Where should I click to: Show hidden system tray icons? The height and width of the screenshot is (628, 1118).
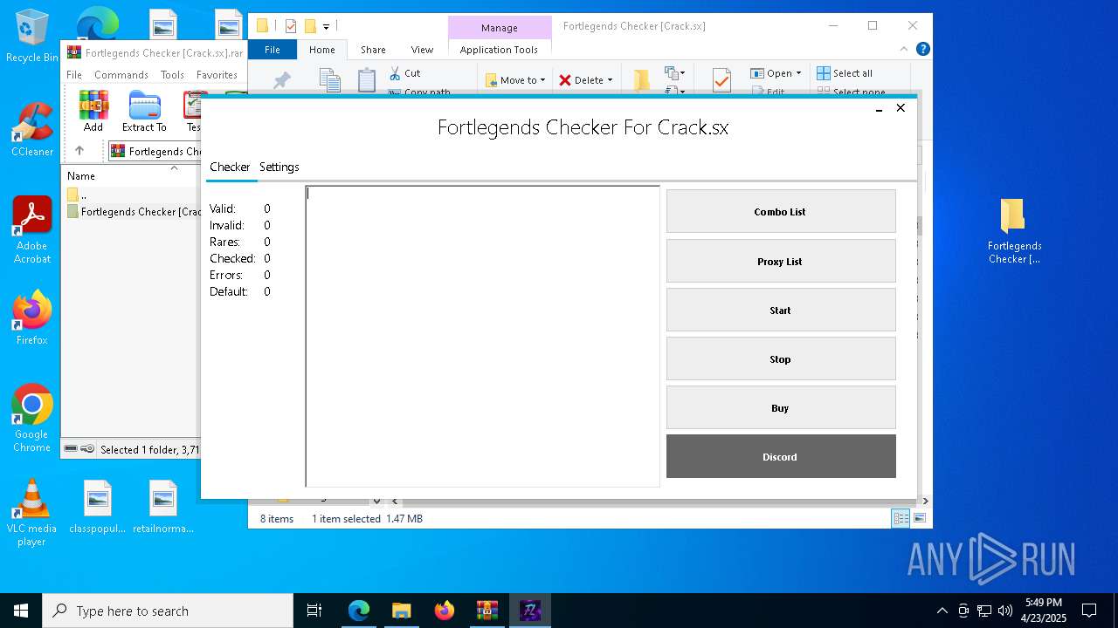click(x=942, y=611)
